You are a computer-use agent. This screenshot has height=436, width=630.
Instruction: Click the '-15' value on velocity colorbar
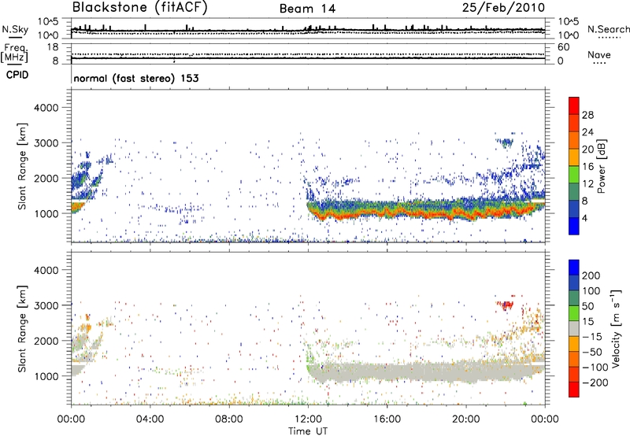click(x=592, y=336)
